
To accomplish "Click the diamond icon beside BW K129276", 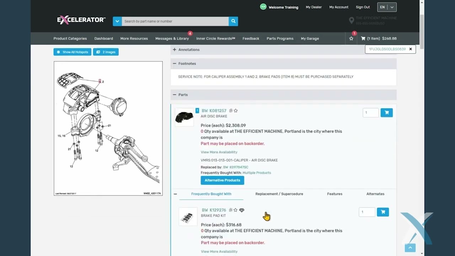I will click(x=242, y=210).
